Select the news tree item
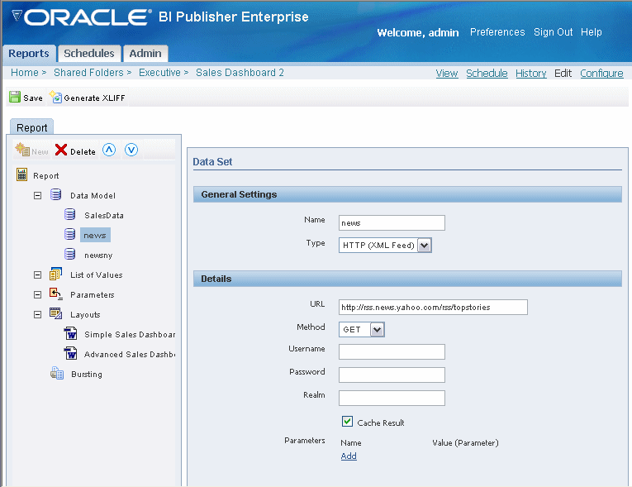The width and height of the screenshot is (632, 487). (95, 235)
